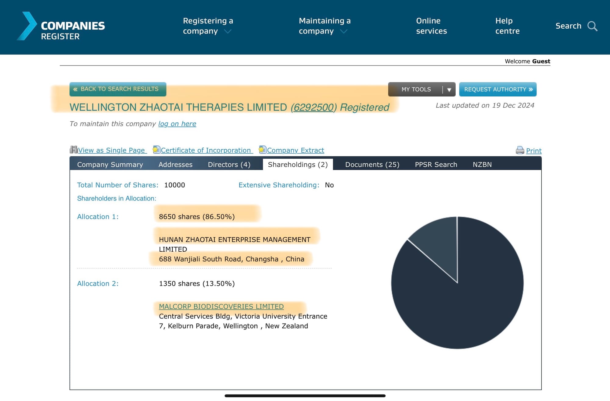The width and height of the screenshot is (610, 401).
Task: Click the binoculars icon for single page view
Action: pyautogui.click(x=74, y=150)
